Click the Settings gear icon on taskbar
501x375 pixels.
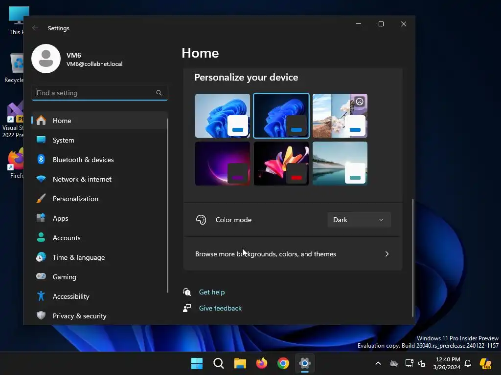click(304, 363)
